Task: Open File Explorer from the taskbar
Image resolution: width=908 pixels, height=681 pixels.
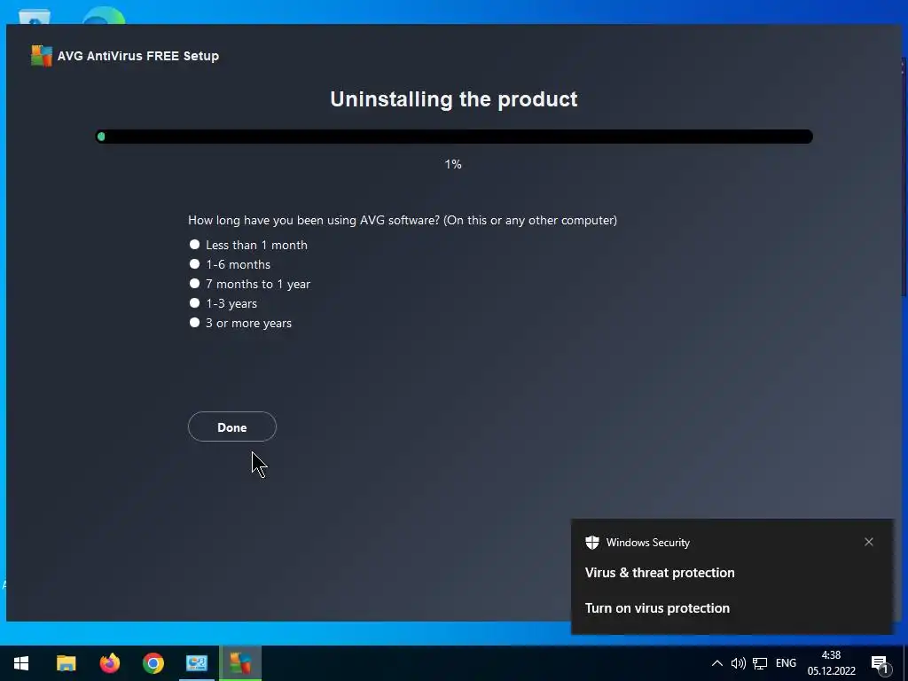Action: tap(66, 663)
